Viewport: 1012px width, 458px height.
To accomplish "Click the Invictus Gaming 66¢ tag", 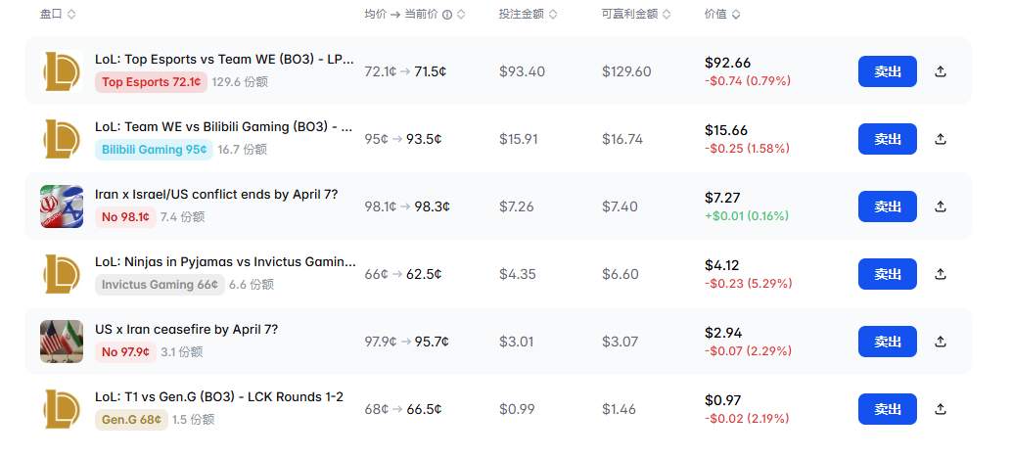I will tap(161, 285).
